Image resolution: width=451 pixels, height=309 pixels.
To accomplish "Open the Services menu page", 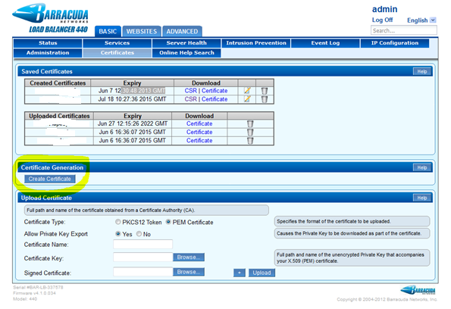I will (x=117, y=43).
